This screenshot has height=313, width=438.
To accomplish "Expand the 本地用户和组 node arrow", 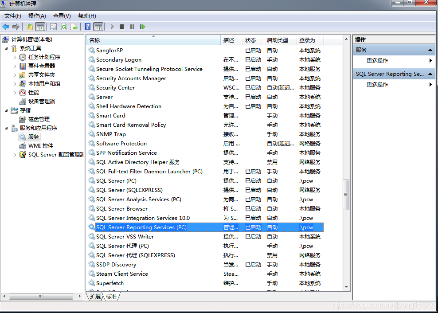I will pyautogui.click(x=15, y=84).
